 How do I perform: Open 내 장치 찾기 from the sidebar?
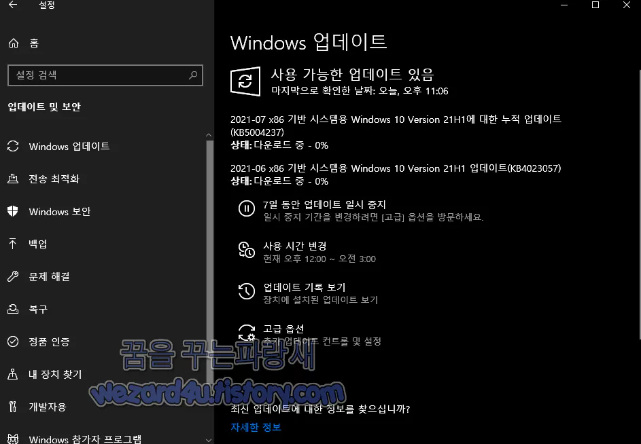(14, 374)
